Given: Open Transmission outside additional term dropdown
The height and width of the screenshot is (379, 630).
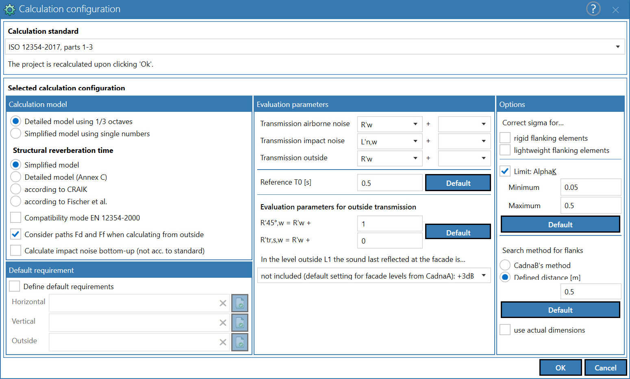Looking at the screenshot, I should click(x=464, y=158).
